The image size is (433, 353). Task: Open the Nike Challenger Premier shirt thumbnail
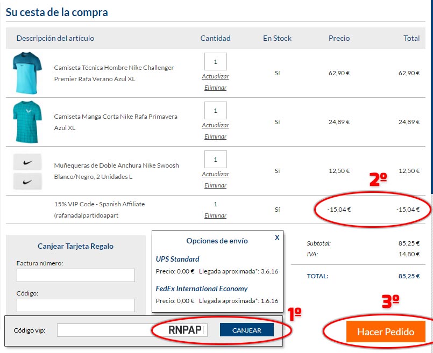pyautogui.click(x=27, y=73)
